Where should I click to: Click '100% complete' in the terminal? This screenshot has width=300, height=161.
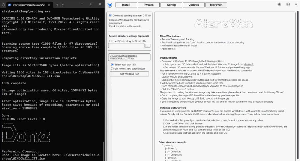[14, 83]
